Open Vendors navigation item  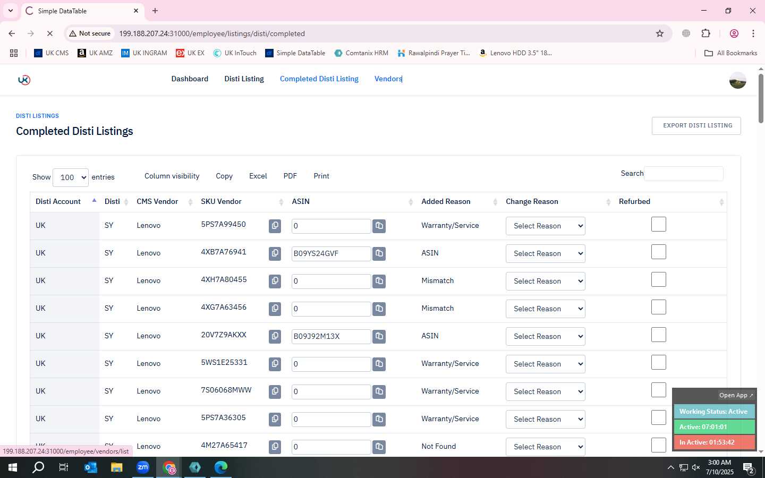tap(388, 79)
